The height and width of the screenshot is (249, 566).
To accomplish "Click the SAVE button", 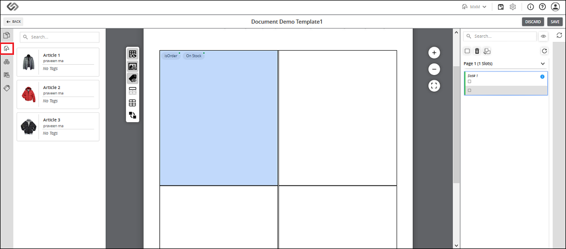I will (x=555, y=22).
